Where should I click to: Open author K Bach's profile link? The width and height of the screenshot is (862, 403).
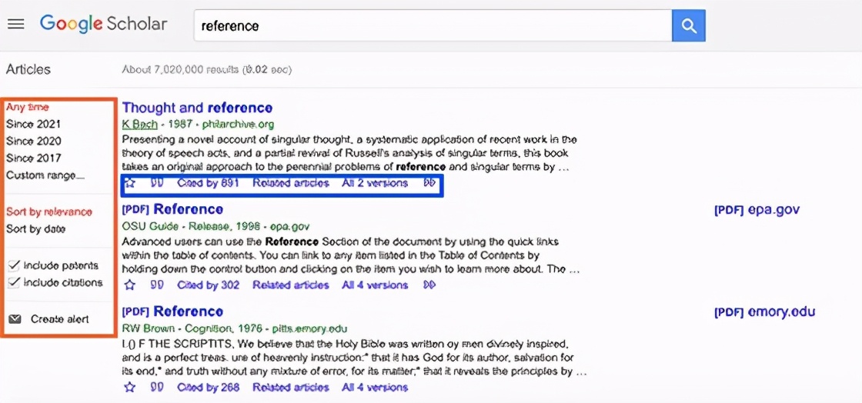[x=139, y=124]
